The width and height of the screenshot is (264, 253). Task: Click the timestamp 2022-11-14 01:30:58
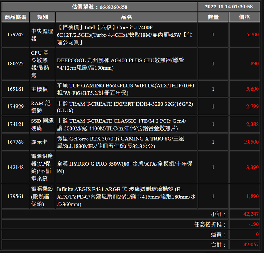[229, 7]
